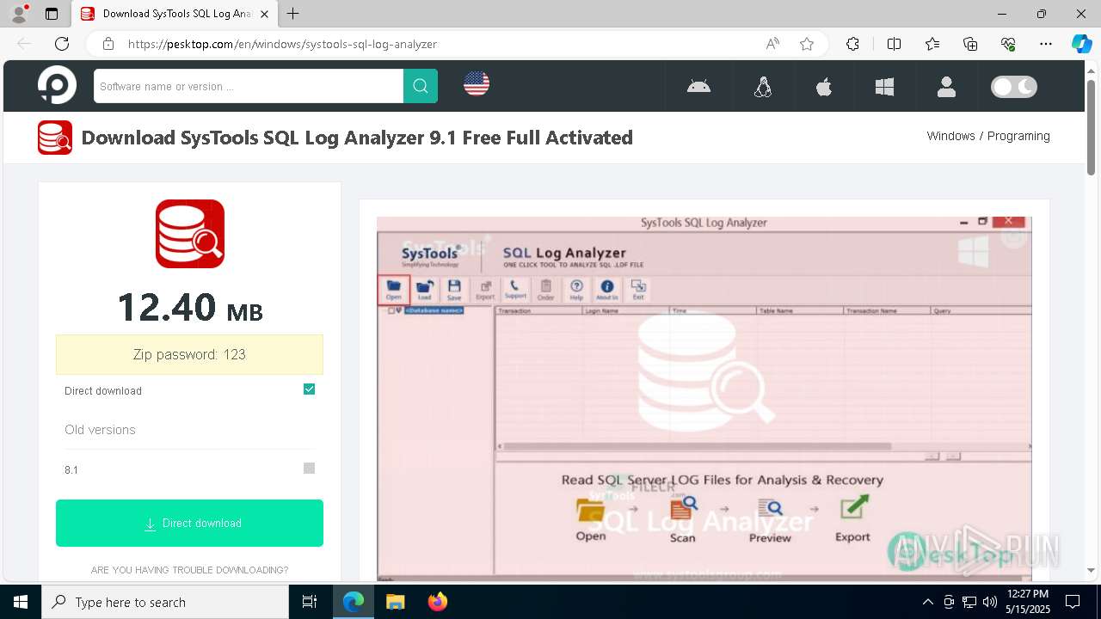This screenshot has height=619, width=1101.
Task: Click the taskbar search box
Action: pyautogui.click(x=165, y=602)
